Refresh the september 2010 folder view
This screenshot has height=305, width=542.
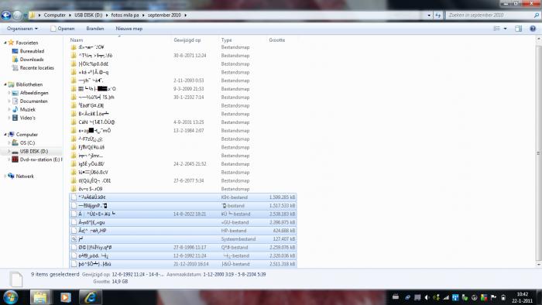[x=438, y=15]
